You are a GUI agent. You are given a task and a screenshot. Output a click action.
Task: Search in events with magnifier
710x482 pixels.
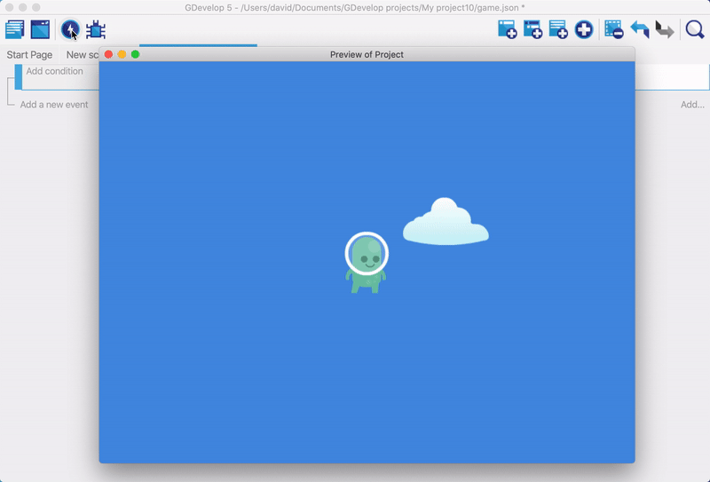(x=694, y=30)
